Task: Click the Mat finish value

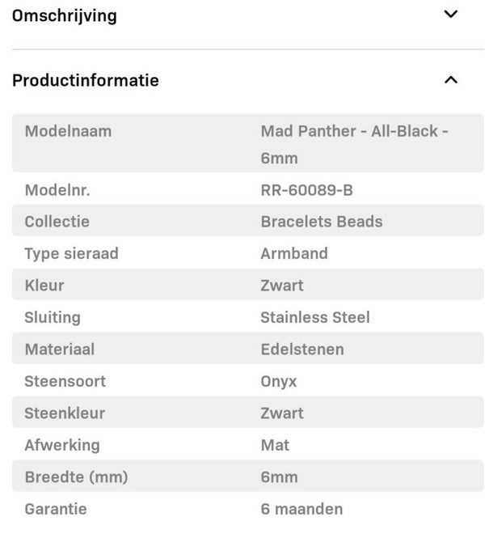Action: pyautogui.click(x=274, y=445)
